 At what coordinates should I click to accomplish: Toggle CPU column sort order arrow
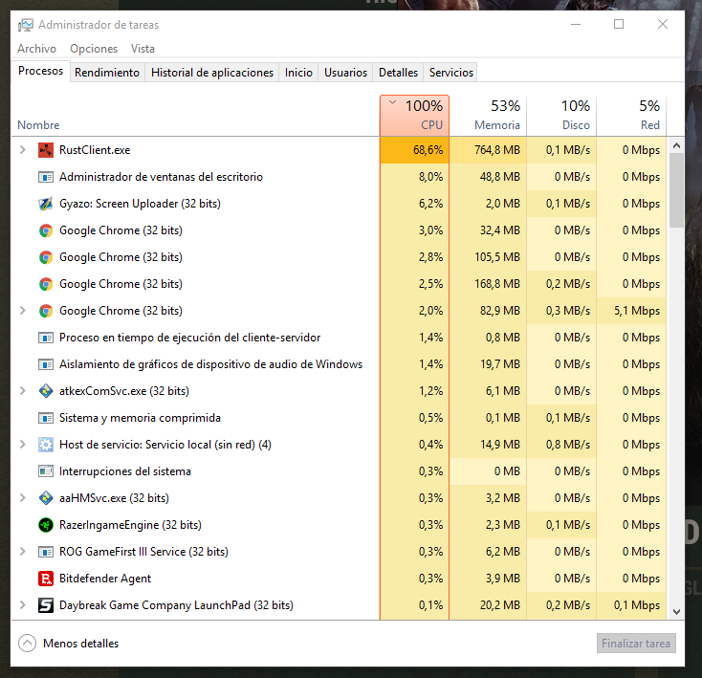(393, 102)
